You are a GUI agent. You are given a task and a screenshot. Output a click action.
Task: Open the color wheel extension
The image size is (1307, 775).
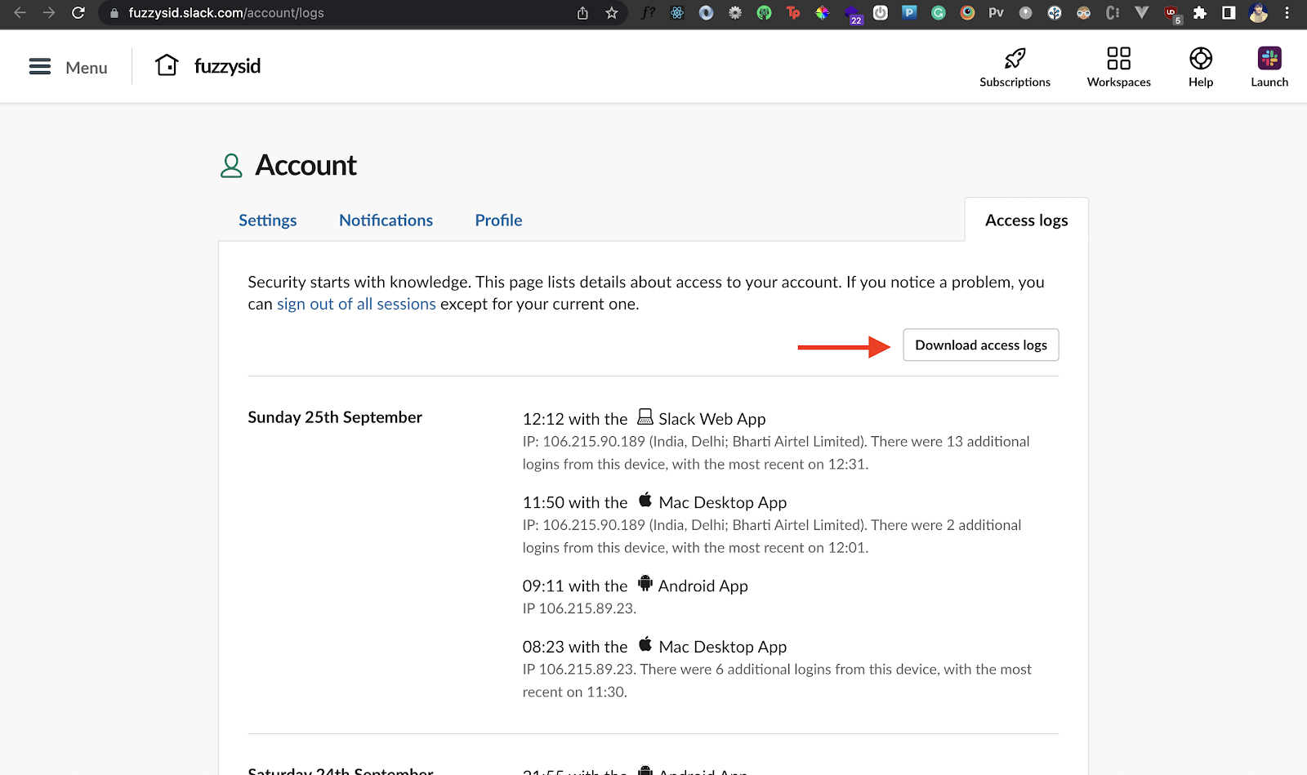(x=823, y=13)
